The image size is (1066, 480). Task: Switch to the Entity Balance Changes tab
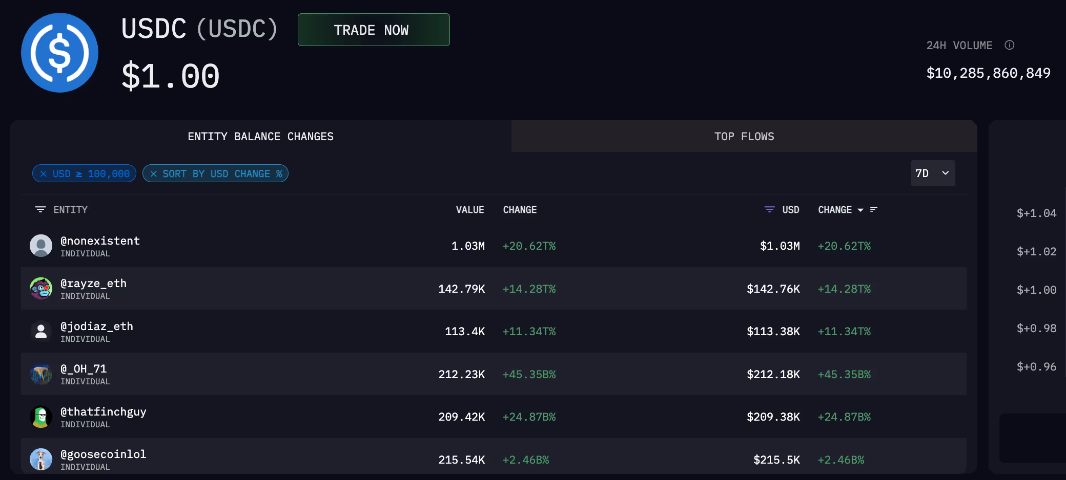(x=260, y=137)
